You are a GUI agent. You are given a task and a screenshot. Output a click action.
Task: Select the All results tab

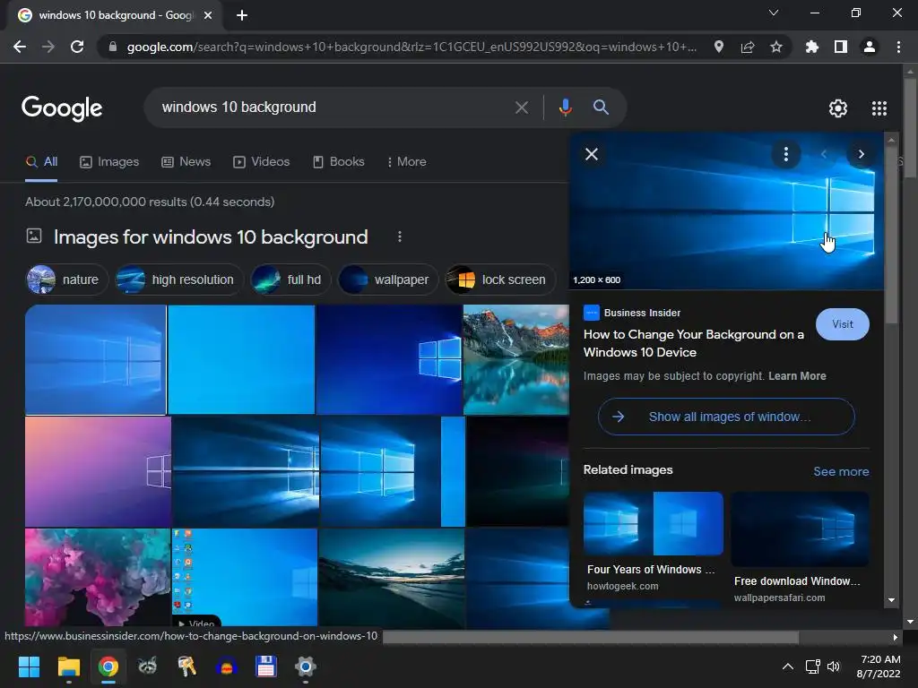tap(41, 161)
